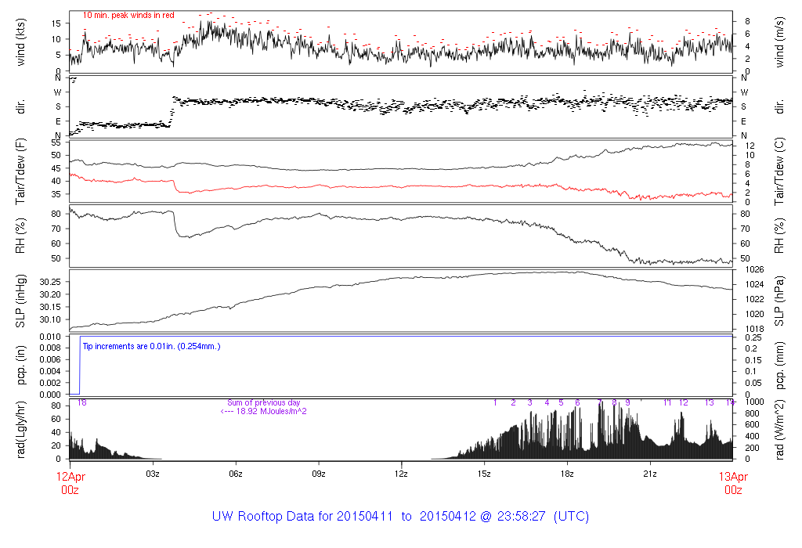Select the '1018' hPa tick value
802x548 pixels.
click(x=755, y=329)
